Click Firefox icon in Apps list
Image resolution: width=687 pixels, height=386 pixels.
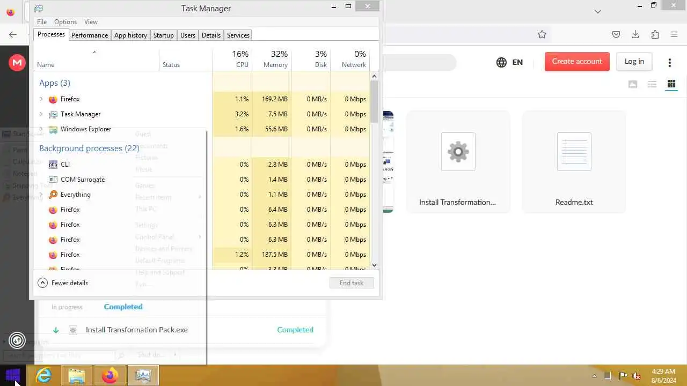(x=53, y=99)
